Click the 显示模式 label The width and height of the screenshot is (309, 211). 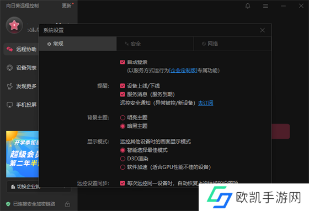(98, 142)
